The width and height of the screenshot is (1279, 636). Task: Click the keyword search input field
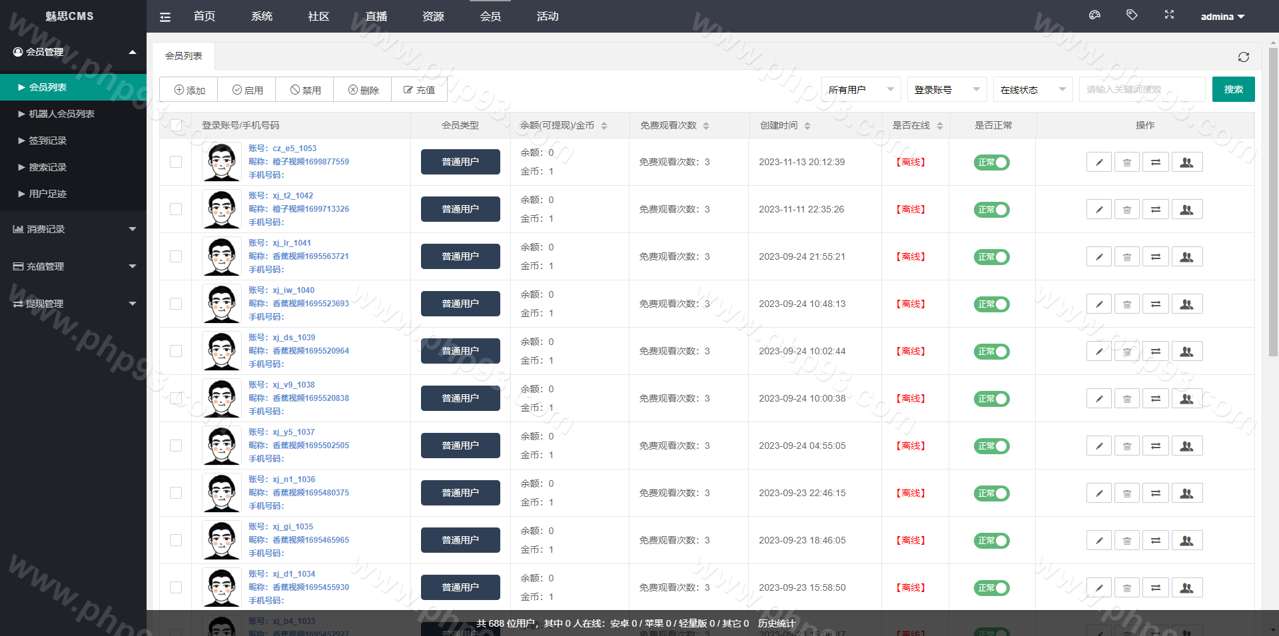click(x=1142, y=89)
